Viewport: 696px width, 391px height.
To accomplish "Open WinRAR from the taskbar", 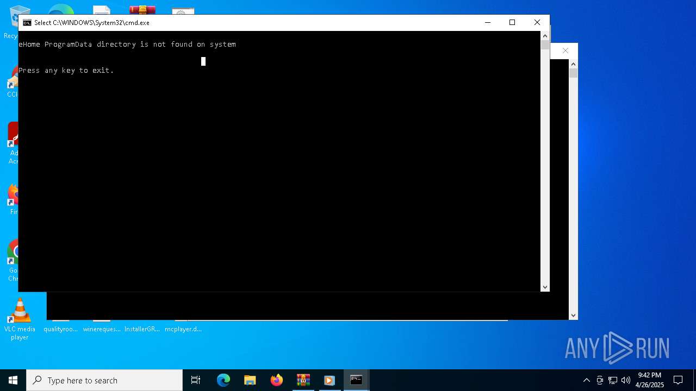I will coord(303,380).
